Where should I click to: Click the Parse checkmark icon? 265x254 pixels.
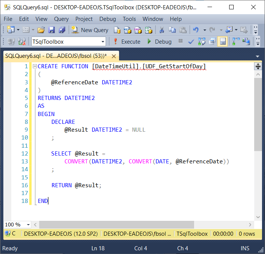[x=191, y=41]
